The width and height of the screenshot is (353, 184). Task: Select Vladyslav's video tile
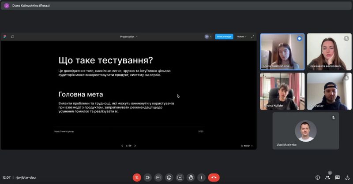[x=329, y=91]
